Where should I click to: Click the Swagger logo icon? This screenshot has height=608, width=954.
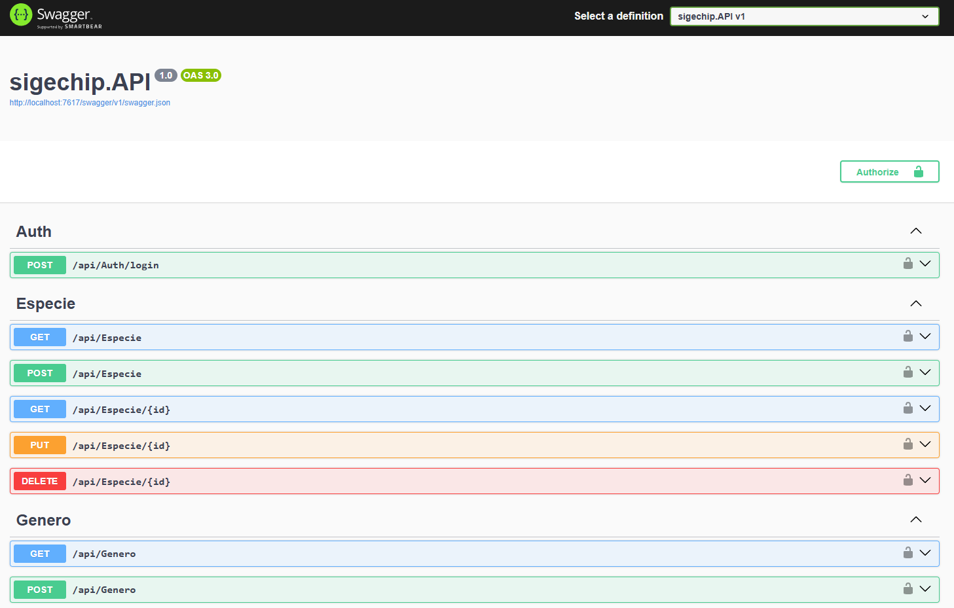[20, 15]
